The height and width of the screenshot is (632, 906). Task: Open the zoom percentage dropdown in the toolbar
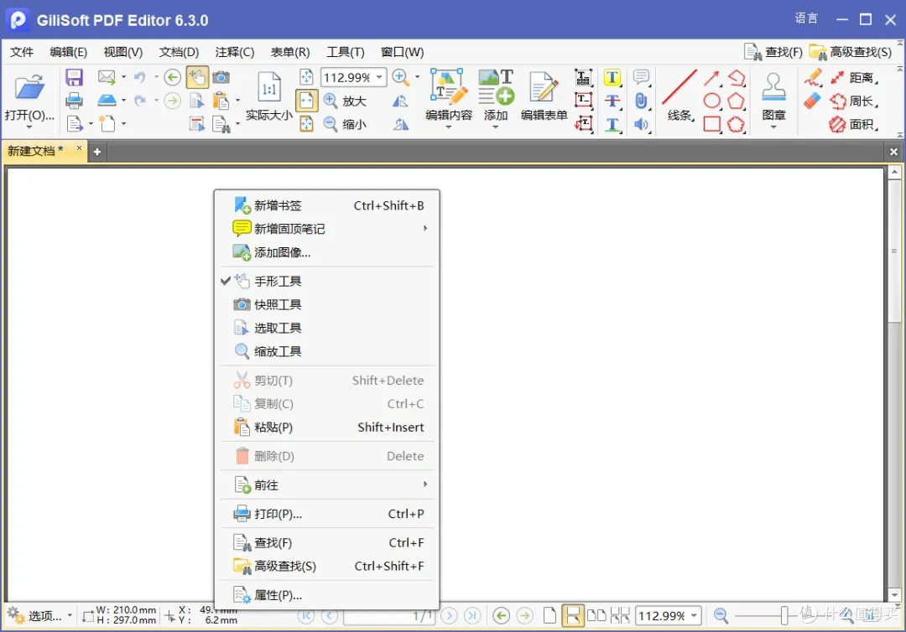[381, 77]
